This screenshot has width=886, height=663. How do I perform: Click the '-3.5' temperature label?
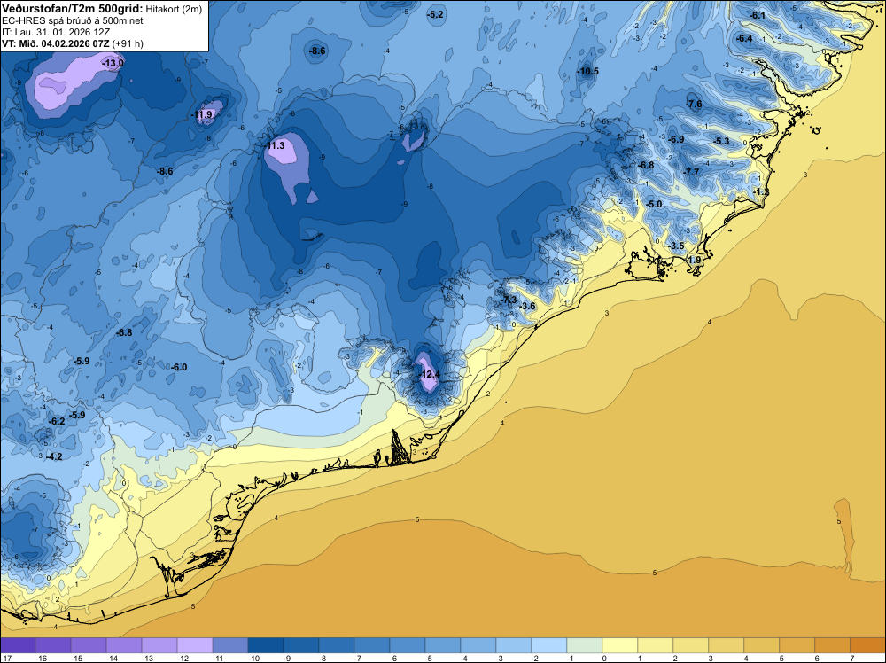pyautogui.click(x=676, y=246)
